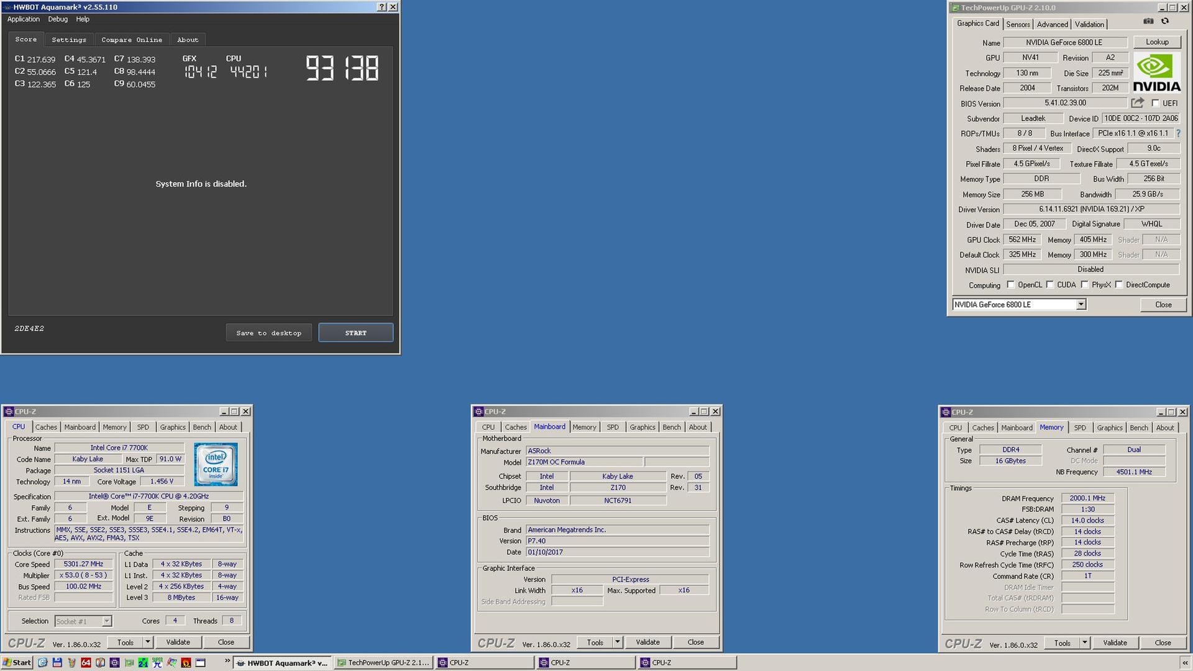Click the BIOS export share icon in GPU-Z
Image resolution: width=1193 pixels, height=671 pixels.
pos(1137,103)
